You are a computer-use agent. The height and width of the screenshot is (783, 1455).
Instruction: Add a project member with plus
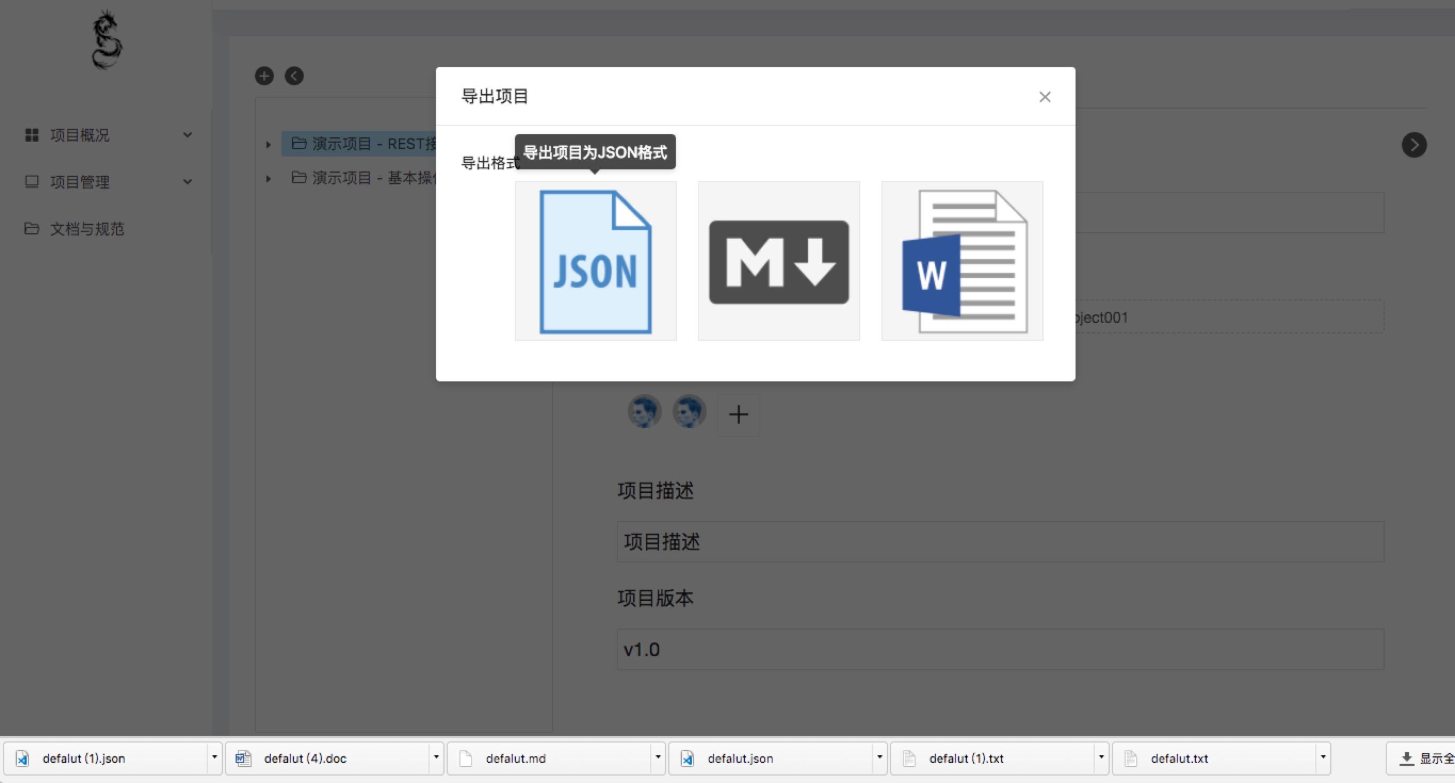tap(738, 415)
